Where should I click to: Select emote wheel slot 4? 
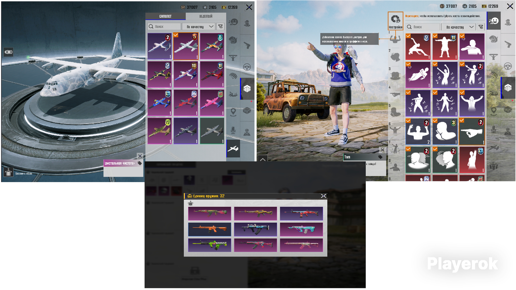[x=395, y=94]
